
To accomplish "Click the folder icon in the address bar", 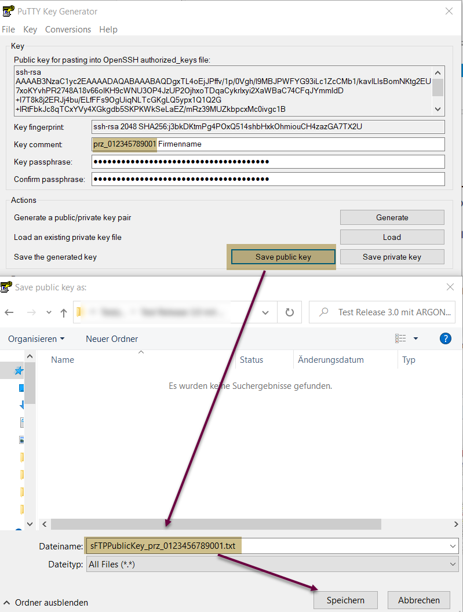I will click(x=79, y=312).
